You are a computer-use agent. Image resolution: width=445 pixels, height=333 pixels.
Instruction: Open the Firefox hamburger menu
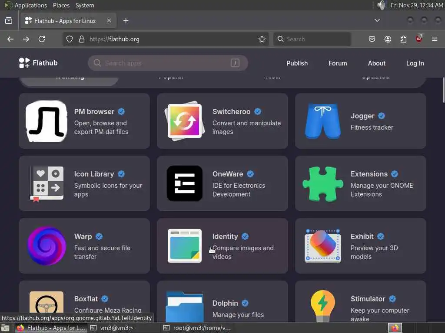point(435,39)
